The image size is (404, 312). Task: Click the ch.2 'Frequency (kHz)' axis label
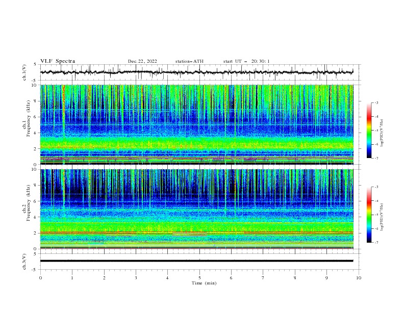[x=29, y=203]
